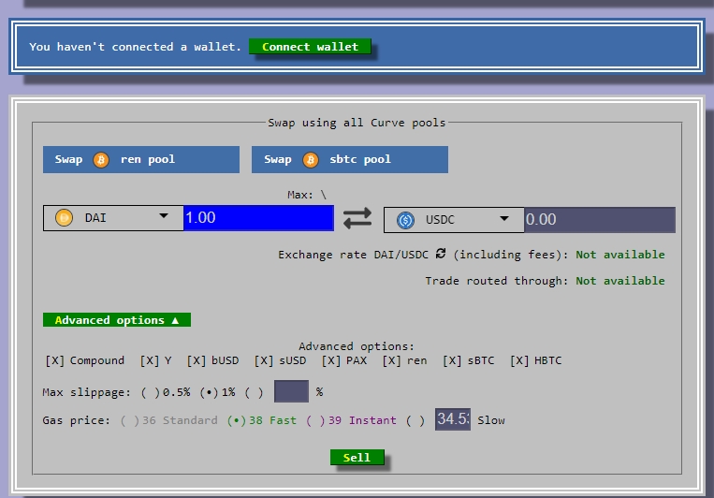Viewport: 714px width, 498px height.
Task: Toggle the sUSD pool checkbox
Action: 263,360
